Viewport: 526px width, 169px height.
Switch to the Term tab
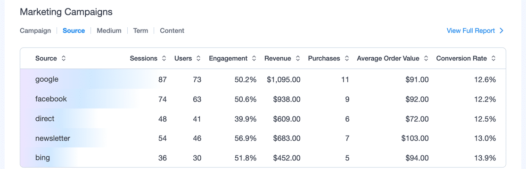[140, 31]
